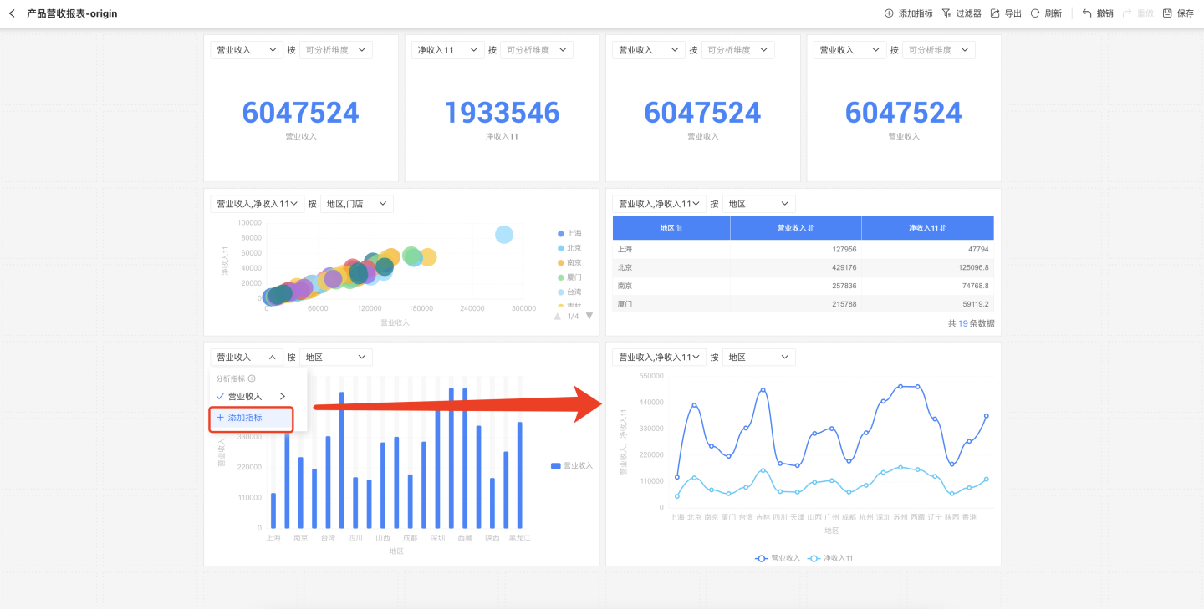This screenshot has width=1204, height=609.
Task: Click the 过滤器 filter icon in toolbar
Action: pos(946,13)
